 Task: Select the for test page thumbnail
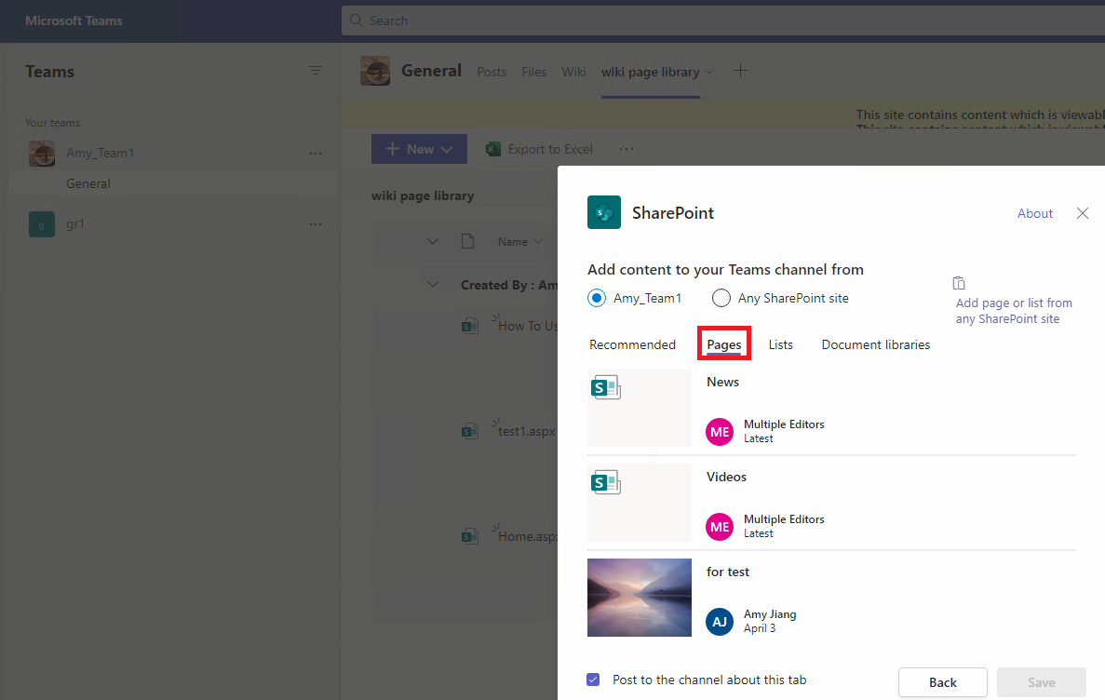640,598
